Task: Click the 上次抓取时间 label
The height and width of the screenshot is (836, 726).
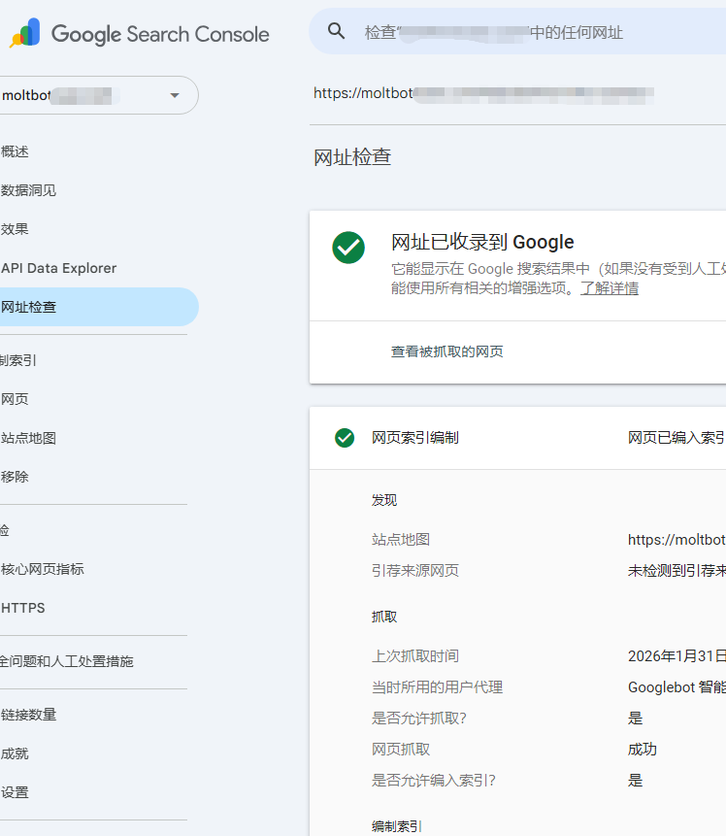Action: pos(415,655)
